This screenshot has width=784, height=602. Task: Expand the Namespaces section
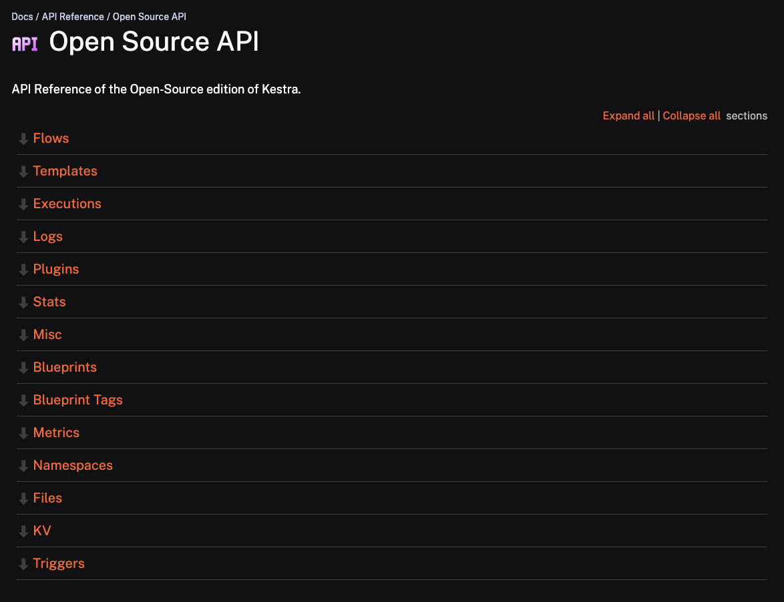click(73, 465)
